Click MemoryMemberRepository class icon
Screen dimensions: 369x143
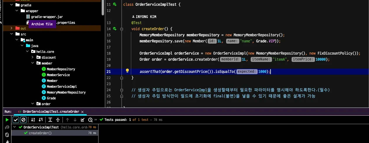(x=44, y=92)
